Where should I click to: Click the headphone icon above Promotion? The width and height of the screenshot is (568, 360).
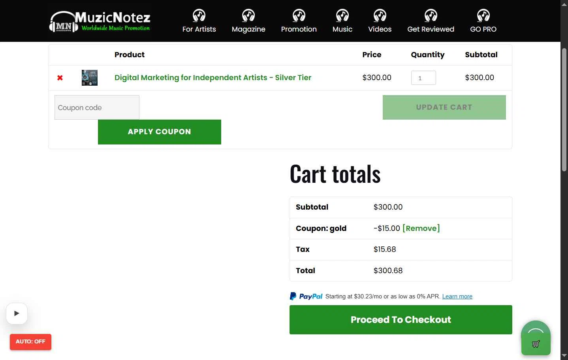click(x=299, y=15)
